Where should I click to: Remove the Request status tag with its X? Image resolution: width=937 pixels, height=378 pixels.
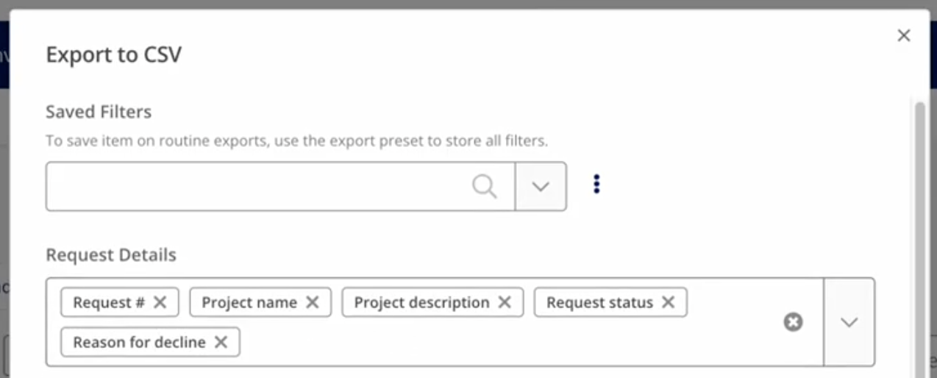668,302
